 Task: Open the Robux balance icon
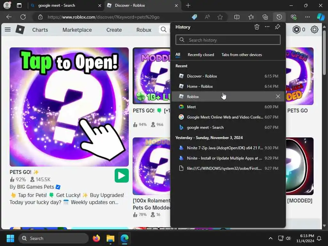[x=296, y=29]
